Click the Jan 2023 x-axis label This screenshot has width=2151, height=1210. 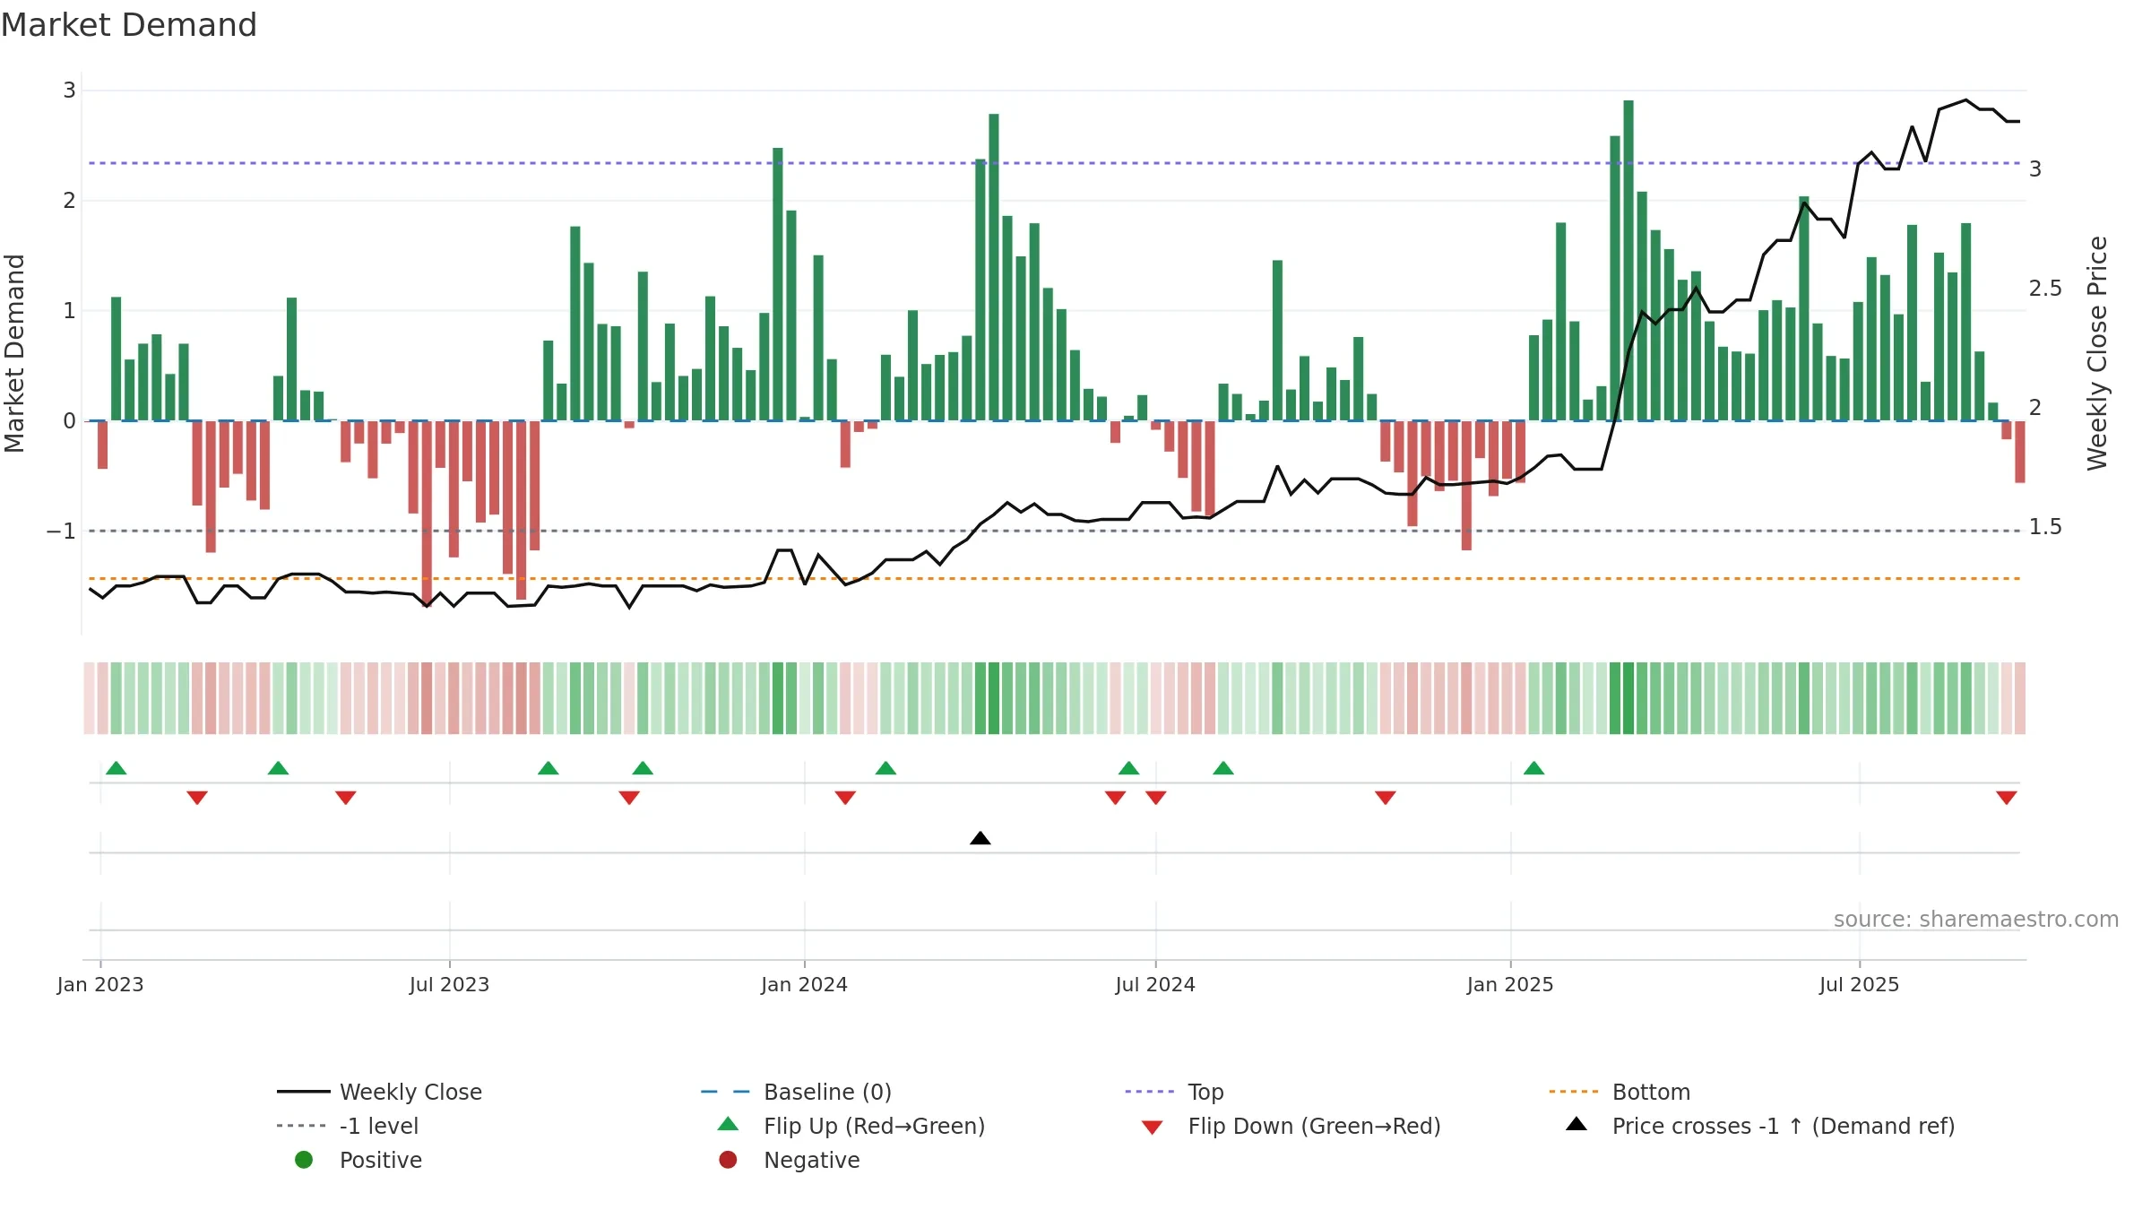click(x=100, y=984)
